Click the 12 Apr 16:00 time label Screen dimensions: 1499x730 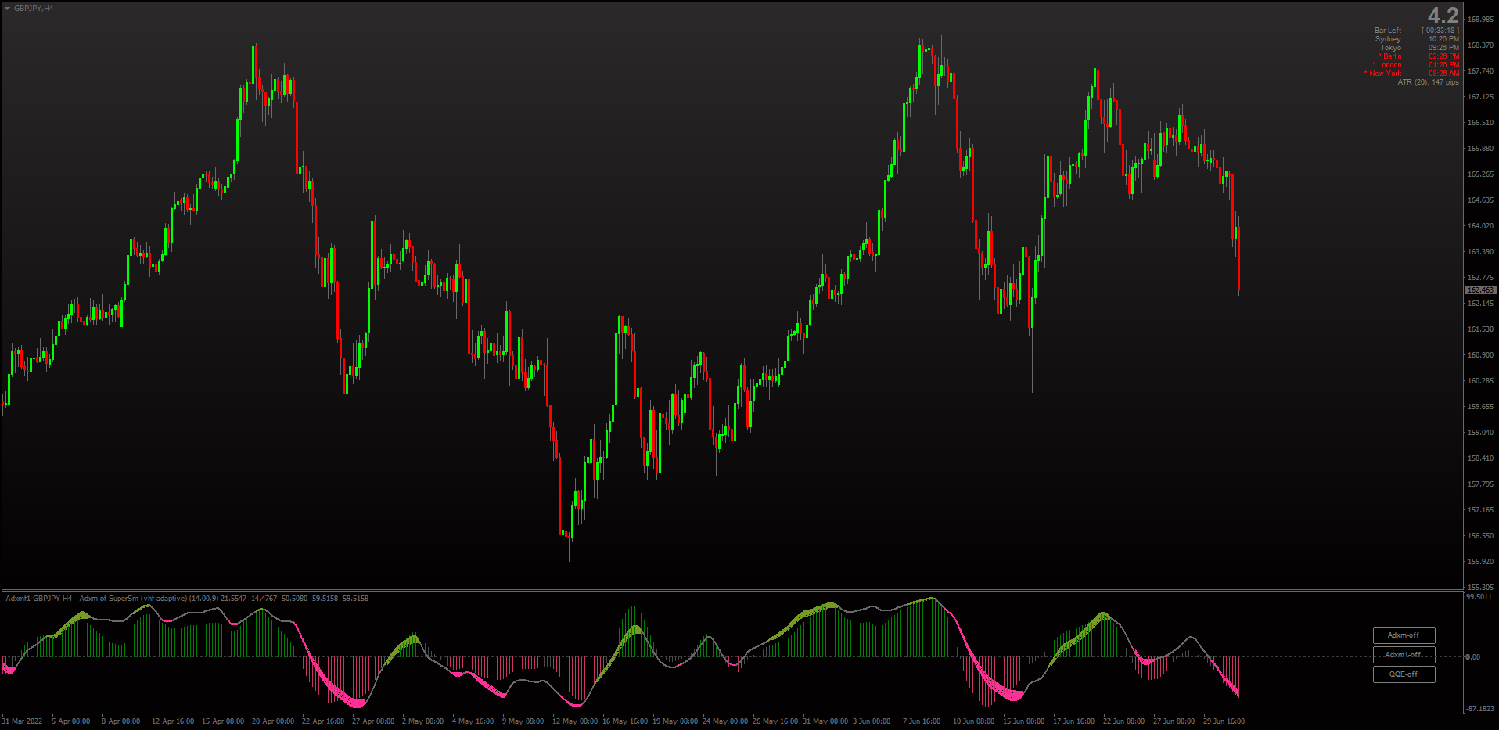click(x=173, y=721)
